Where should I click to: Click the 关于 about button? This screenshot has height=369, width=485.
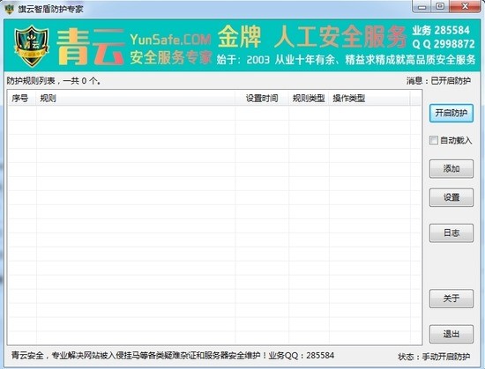point(451,299)
